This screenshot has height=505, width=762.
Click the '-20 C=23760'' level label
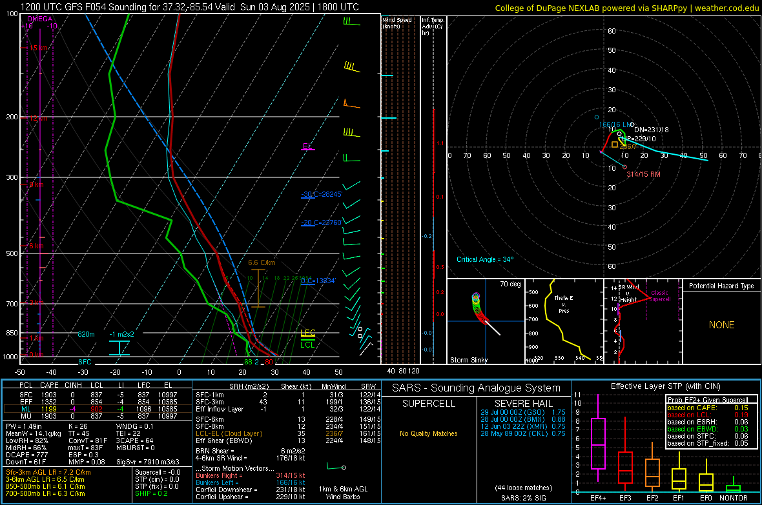point(322,223)
